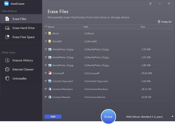Open Erase Free Space section

tap(21, 37)
